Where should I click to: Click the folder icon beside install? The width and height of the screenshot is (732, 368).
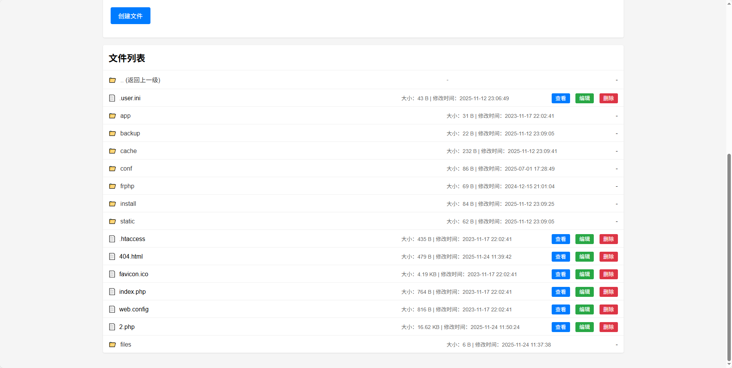tap(112, 204)
